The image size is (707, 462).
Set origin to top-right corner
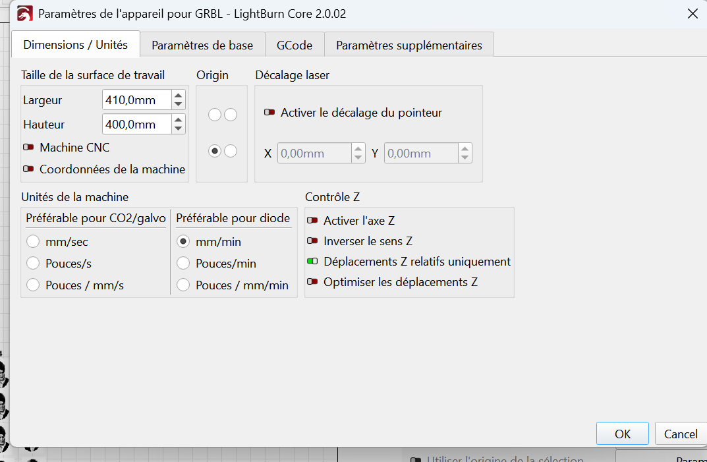point(231,115)
